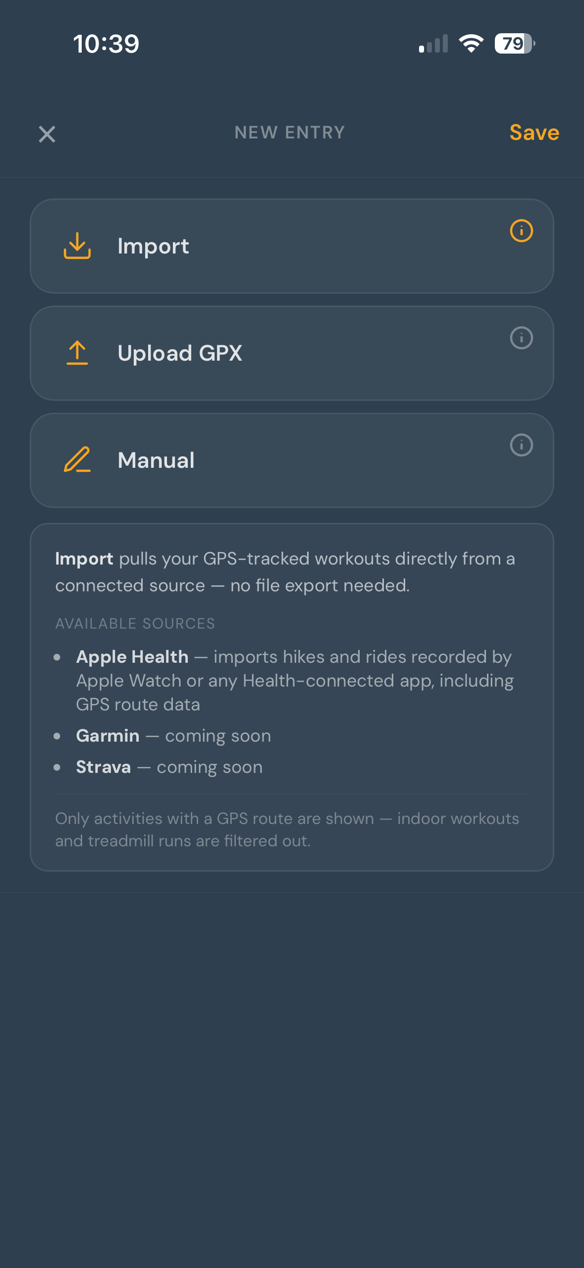This screenshot has width=584, height=1268.
Task: Choose the Manual entry card
Action: 292,460
